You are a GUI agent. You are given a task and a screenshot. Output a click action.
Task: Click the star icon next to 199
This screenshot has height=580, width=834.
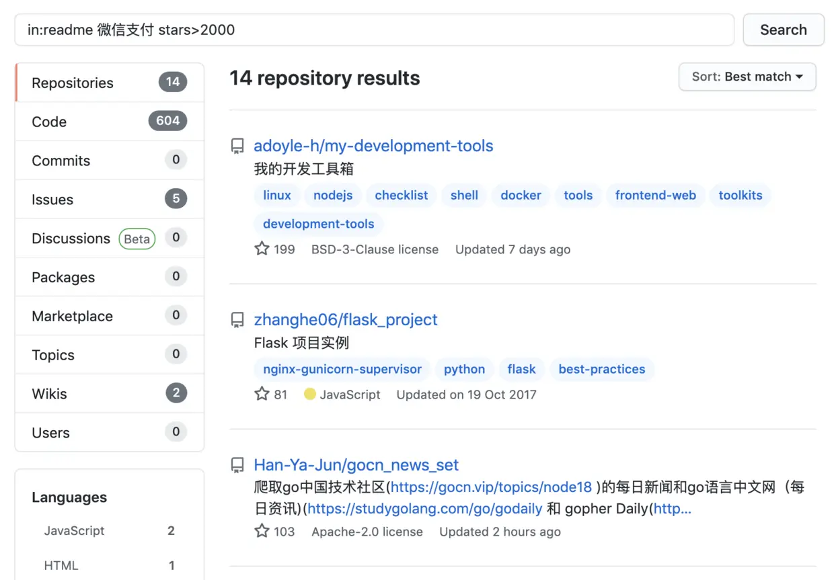tap(262, 249)
